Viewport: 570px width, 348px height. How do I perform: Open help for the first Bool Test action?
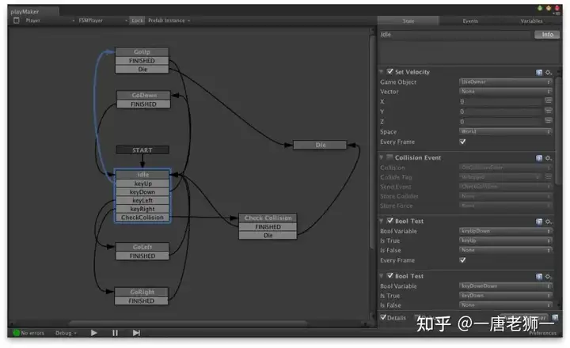[539, 221]
